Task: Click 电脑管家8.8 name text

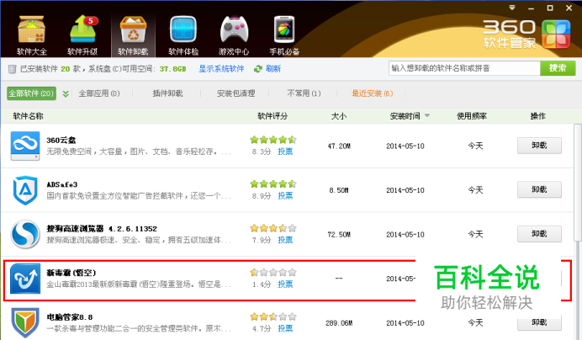Action: point(70,317)
